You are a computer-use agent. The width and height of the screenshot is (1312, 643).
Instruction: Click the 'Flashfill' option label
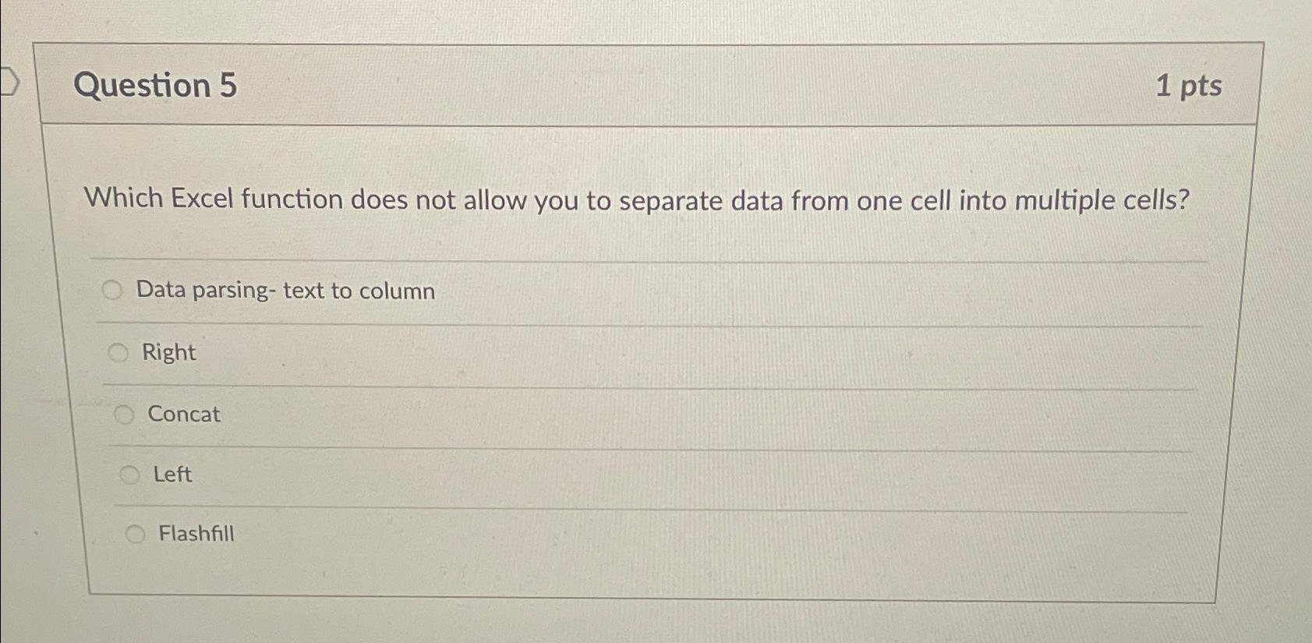click(x=196, y=533)
